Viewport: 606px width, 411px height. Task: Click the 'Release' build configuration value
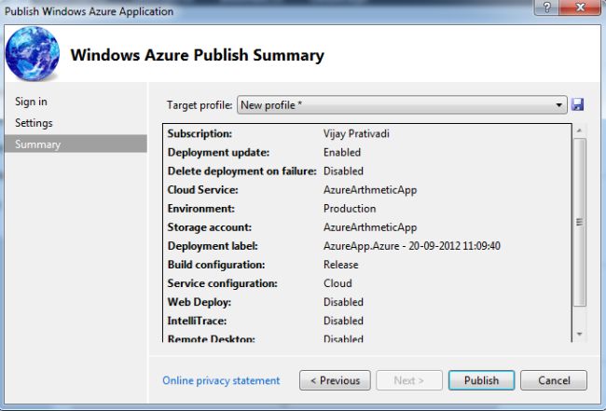click(341, 265)
